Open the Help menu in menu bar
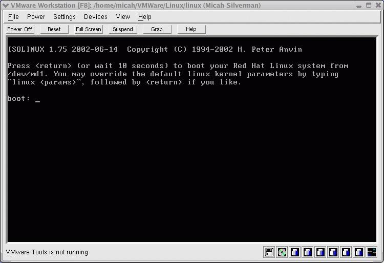Viewport: 384px width, 263px height. pyautogui.click(x=145, y=17)
